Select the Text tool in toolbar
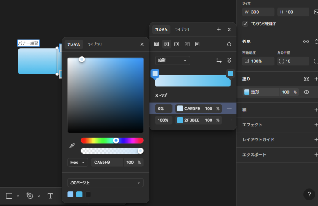This screenshot has height=206, width=318. (x=50, y=196)
